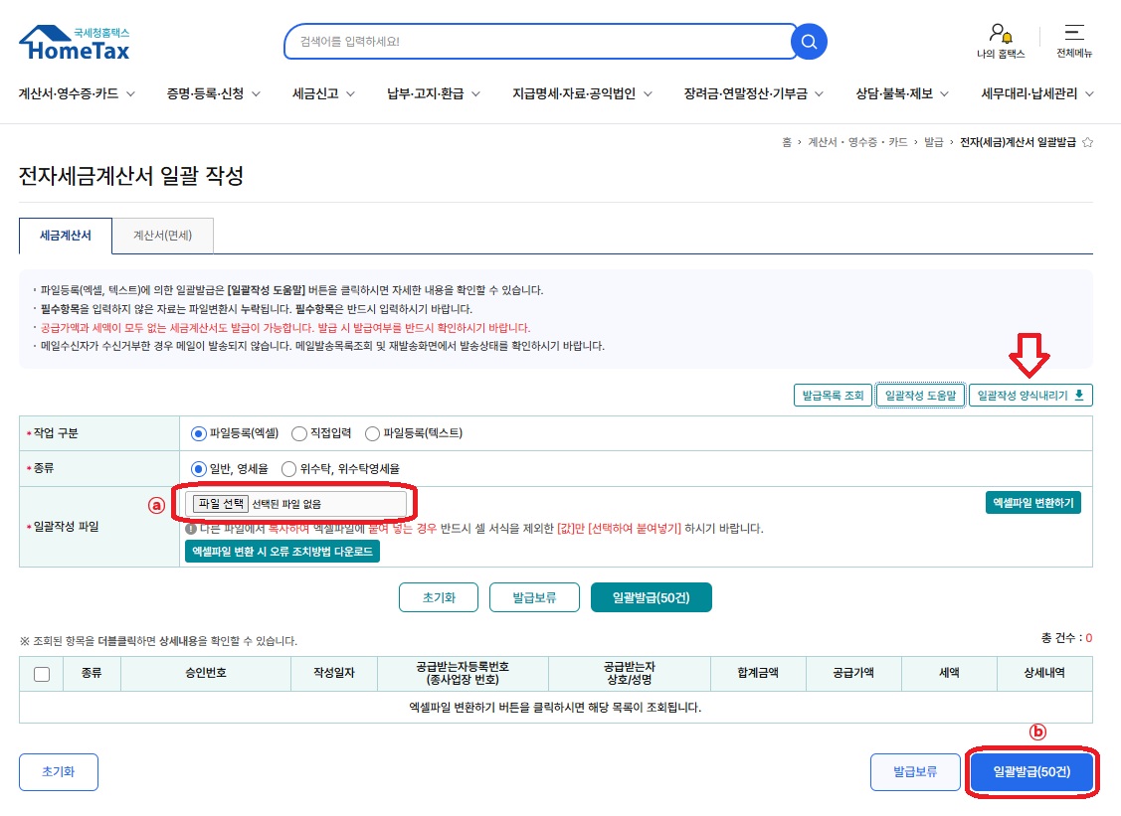This screenshot has width=1121, height=816.
Task: Open the 발급목록 조회 link
Action: point(833,395)
